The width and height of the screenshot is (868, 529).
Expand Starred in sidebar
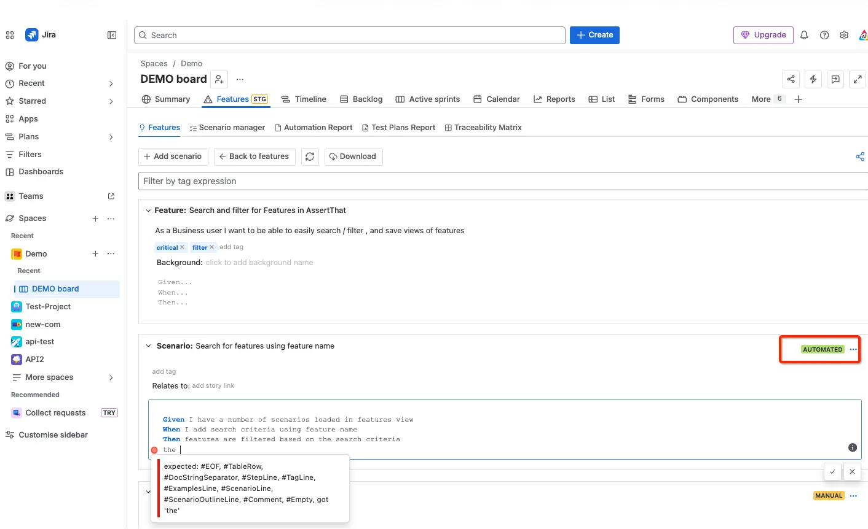coord(111,101)
